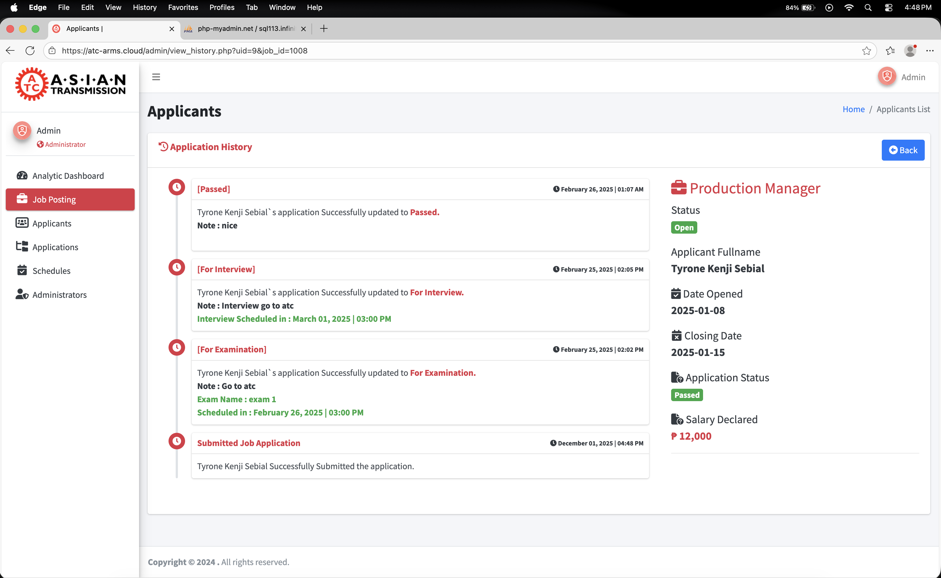This screenshot has height=578, width=941.
Task: Open browser settings and more menu
Action: [x=930, y=51]
